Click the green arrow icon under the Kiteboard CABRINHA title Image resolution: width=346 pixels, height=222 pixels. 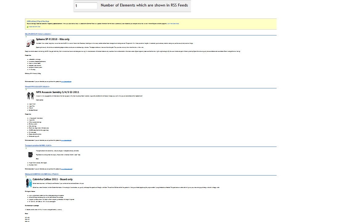point(26,177)
